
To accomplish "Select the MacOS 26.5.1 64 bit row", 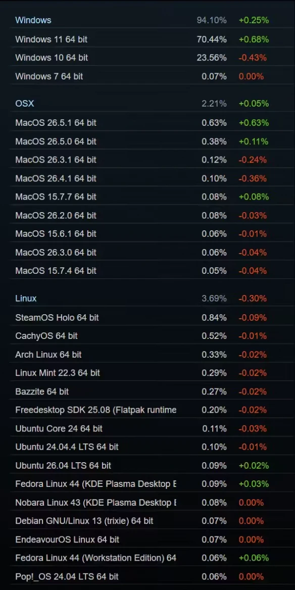I will 147,123.
